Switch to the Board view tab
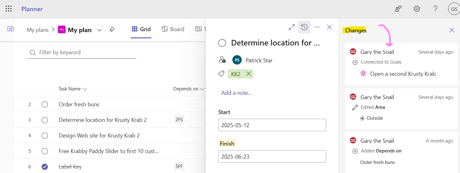460x173 pixels. (x=173, y=29)
